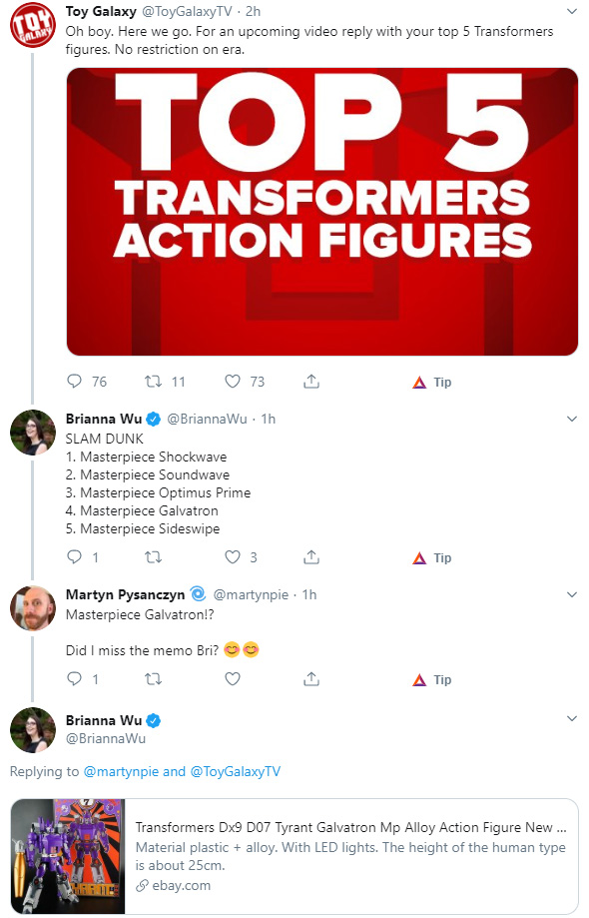
Task: Tip Martyn Pysanczyn for the reply
Action: (432, 679)
